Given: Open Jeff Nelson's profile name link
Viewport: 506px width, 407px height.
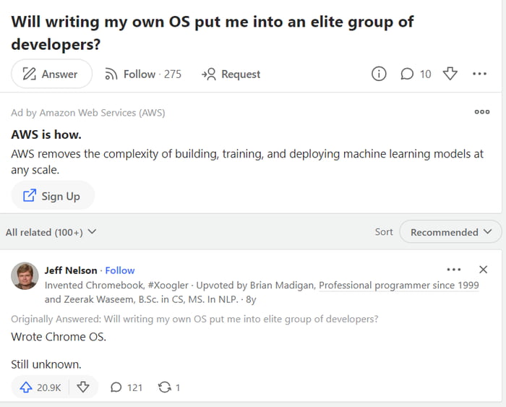Looking at the screenshot, I should (71, 270).
